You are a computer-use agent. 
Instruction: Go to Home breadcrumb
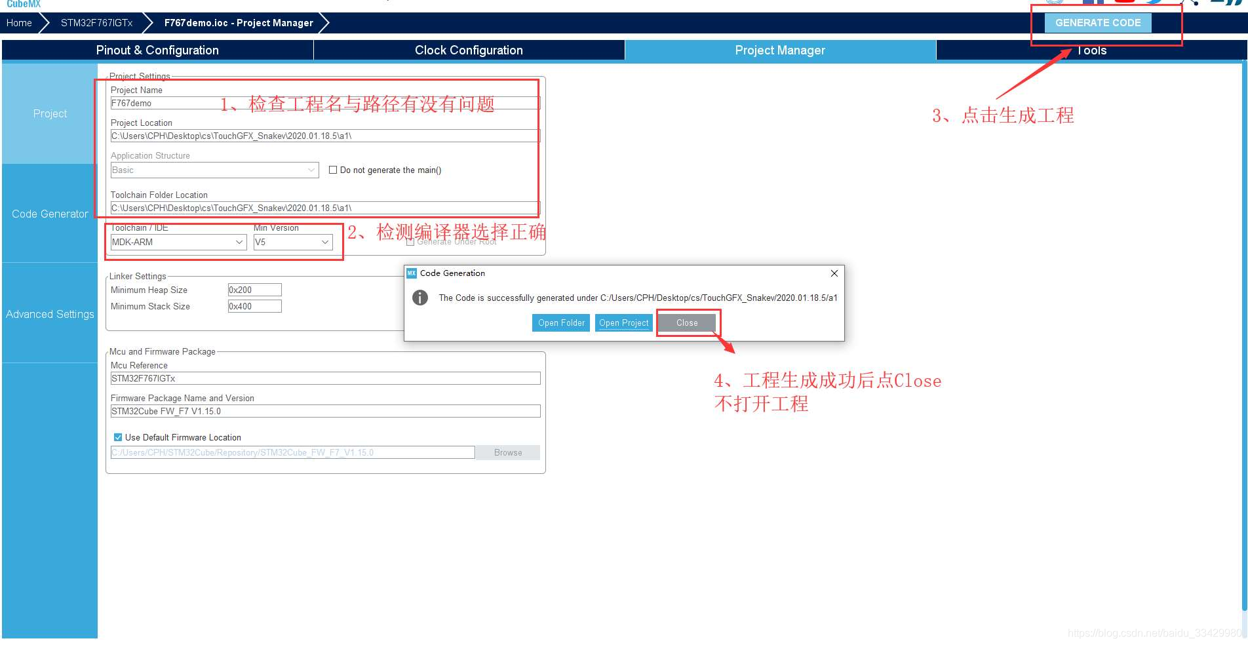tap(19, 23)
